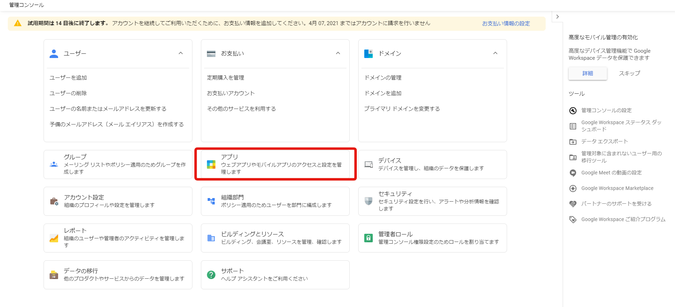The width and height of the screenshot is (675, 307).
Task: Open the データの移行 card title
Action: (x=81, y=271)
